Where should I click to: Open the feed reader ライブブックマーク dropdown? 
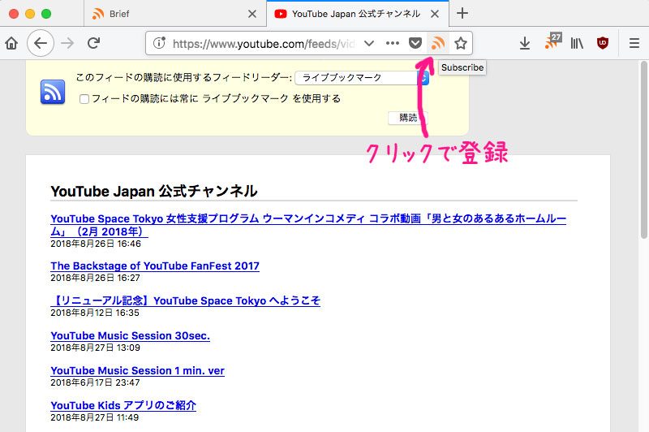tap(362, 78)
